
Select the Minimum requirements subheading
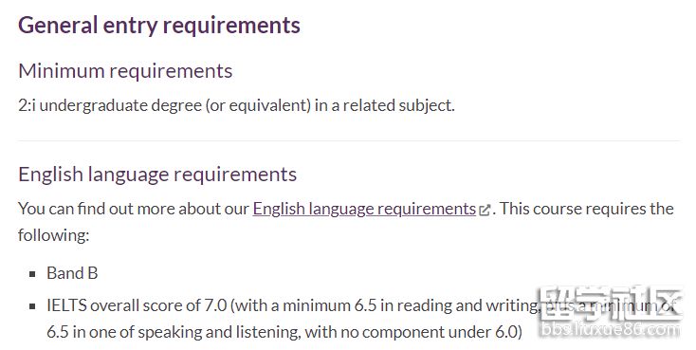[125, 71]
